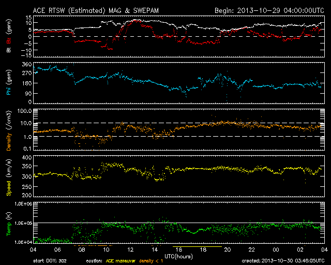Click the '08' hour tick label
The image size is (331, 265).
tap(82, 250)
